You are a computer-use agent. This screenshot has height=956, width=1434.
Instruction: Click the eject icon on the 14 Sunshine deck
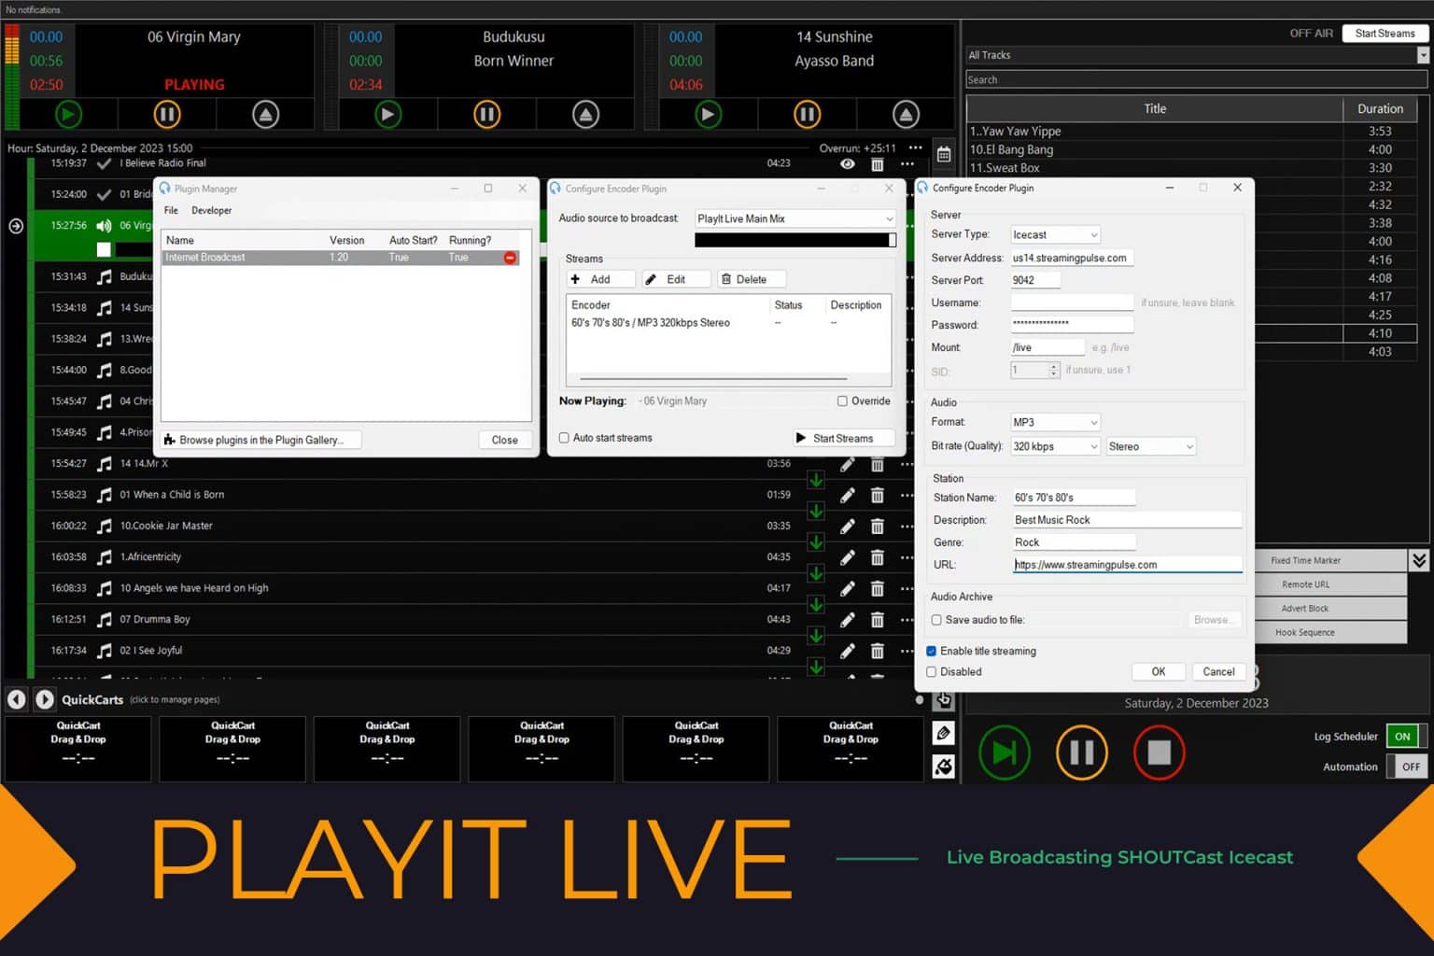pyautogui.click(x=907, y=114)
